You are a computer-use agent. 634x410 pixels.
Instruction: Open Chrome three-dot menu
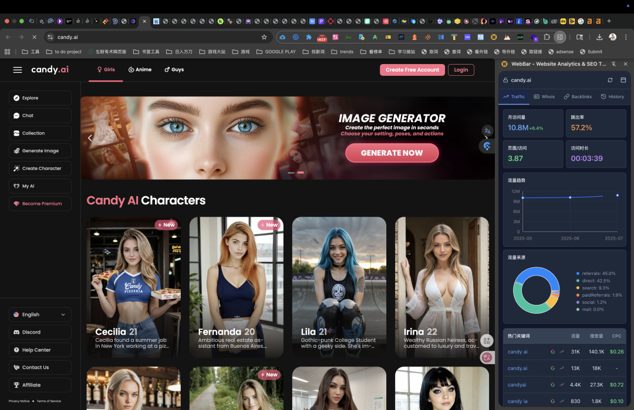coord(626,37)
